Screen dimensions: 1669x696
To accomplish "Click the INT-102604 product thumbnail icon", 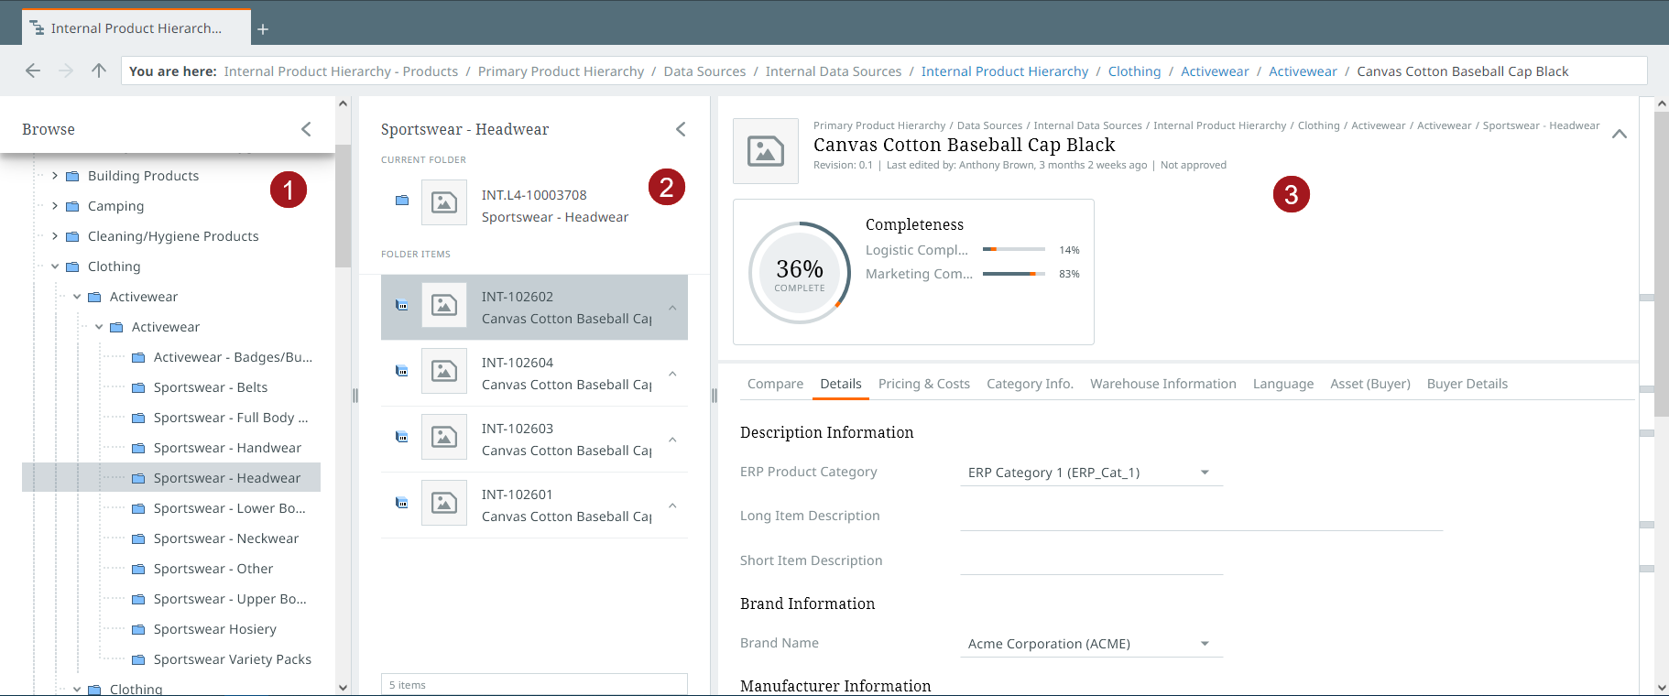I will 444,371.
